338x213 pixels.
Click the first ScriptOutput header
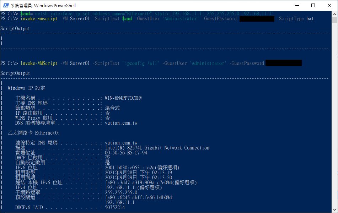(15, 29)
